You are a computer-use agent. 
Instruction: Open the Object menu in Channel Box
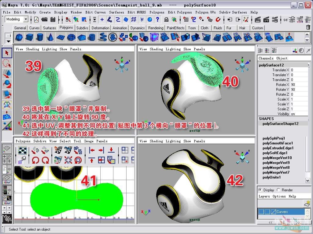pos(282,58)
